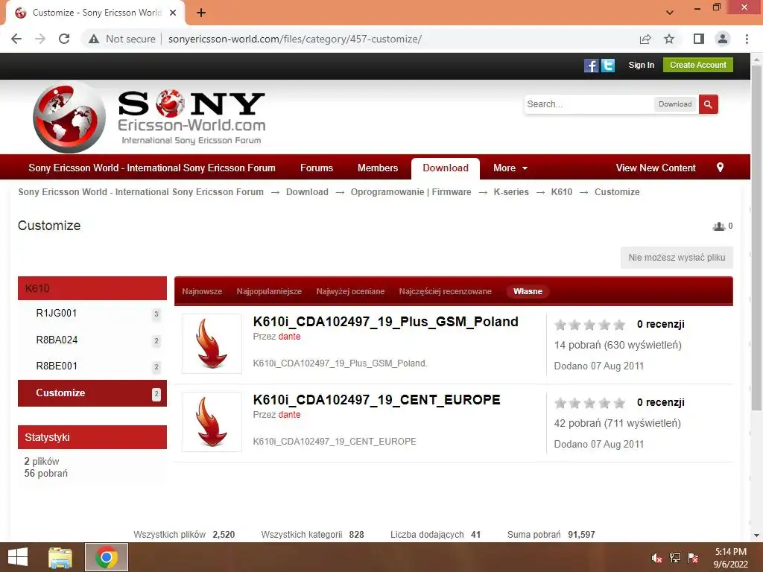Open the K610i_CDA102497_19_CENT_EUROPE file title
The image size is (763, 572).
pos(376,400)
